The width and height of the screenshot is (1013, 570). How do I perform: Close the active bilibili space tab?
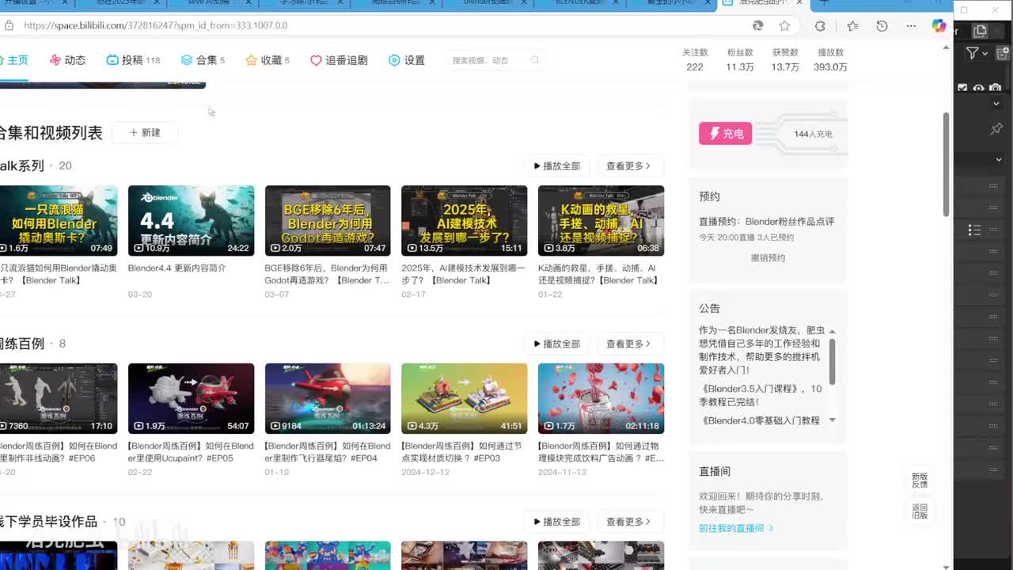(x=800, y=3)
